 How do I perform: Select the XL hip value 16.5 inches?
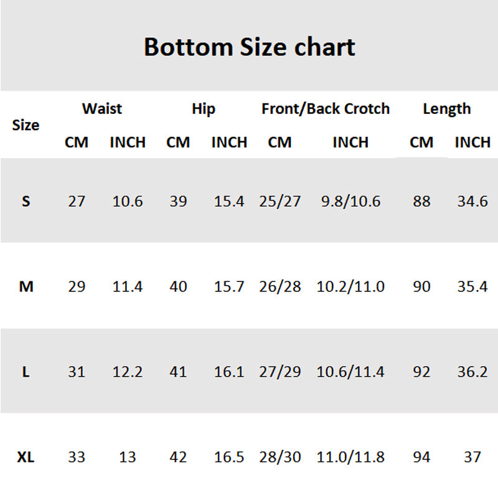coord(229,458)
